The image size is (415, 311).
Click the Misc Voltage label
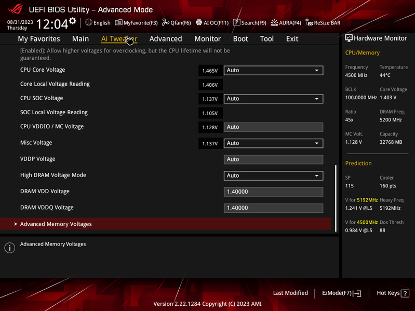coord(36,143)
